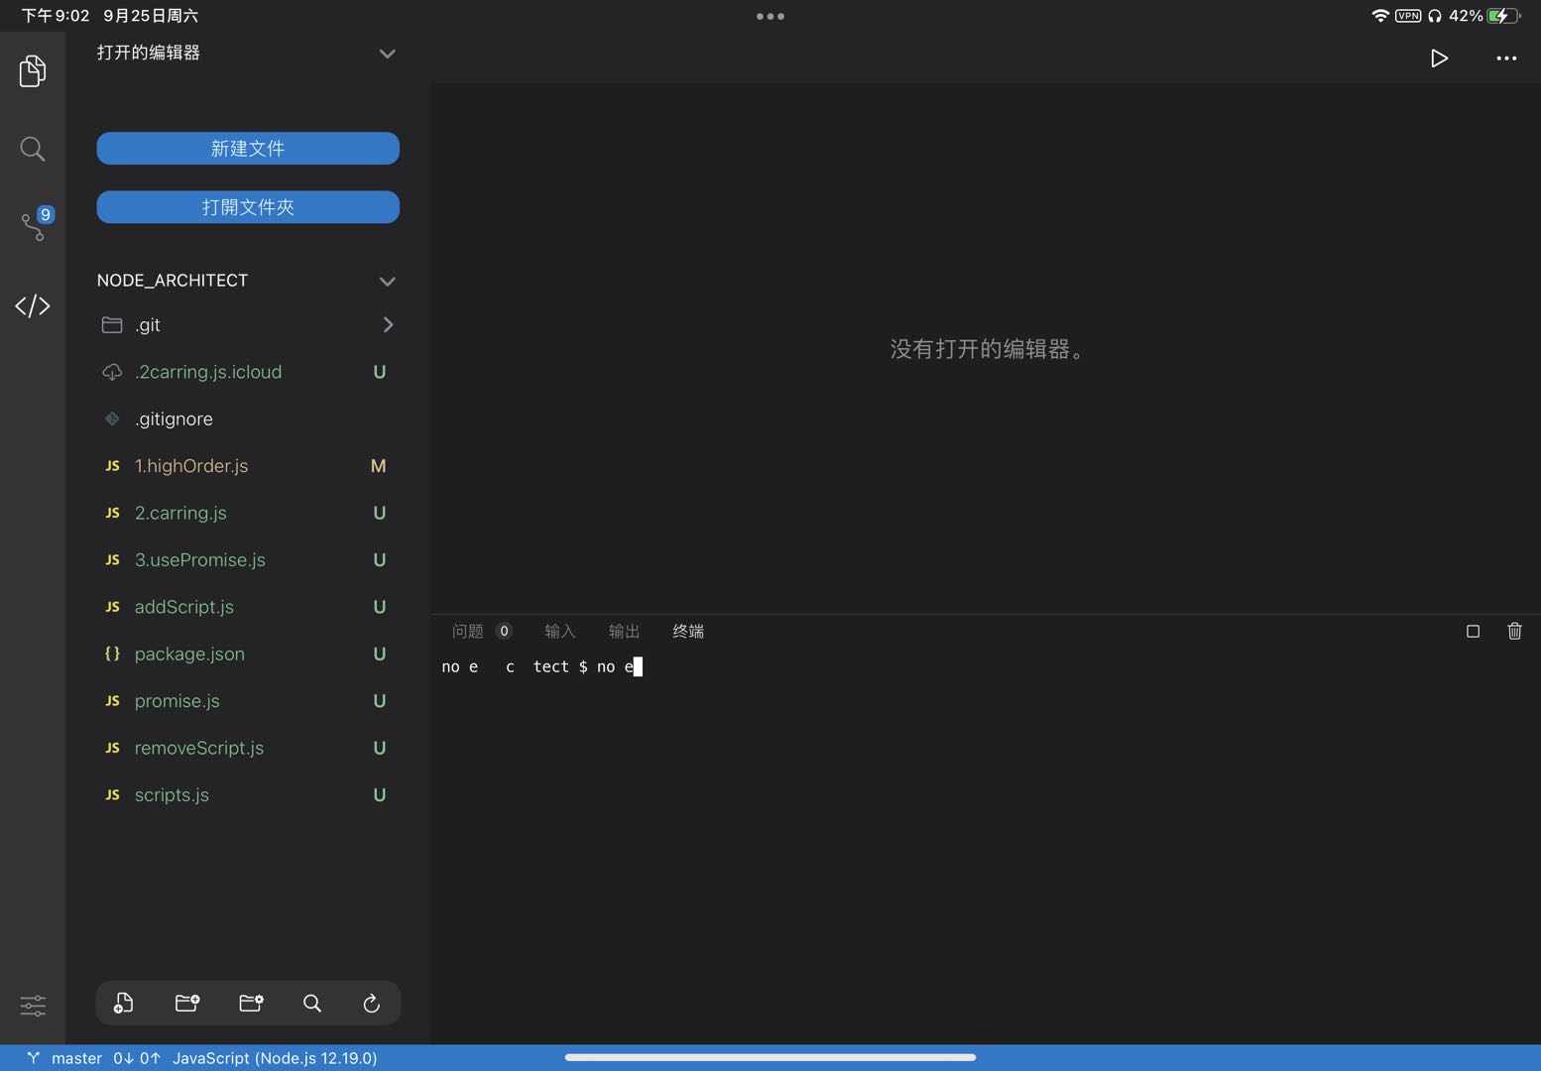Select the code runner icon in the sidebar
The width and height of the screenshot is (1541, 1071).
pos(33,305)
